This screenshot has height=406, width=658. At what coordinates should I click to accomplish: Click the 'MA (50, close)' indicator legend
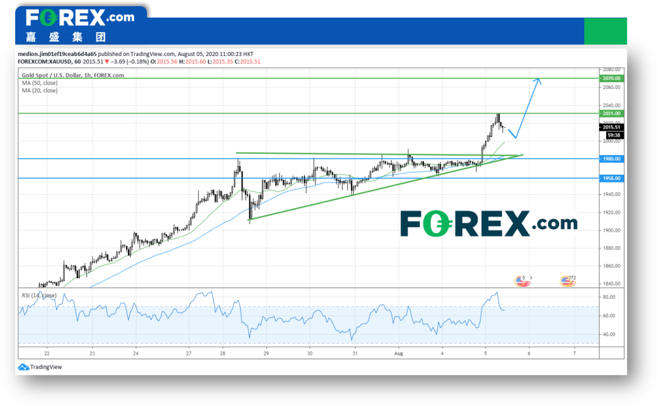40,83
